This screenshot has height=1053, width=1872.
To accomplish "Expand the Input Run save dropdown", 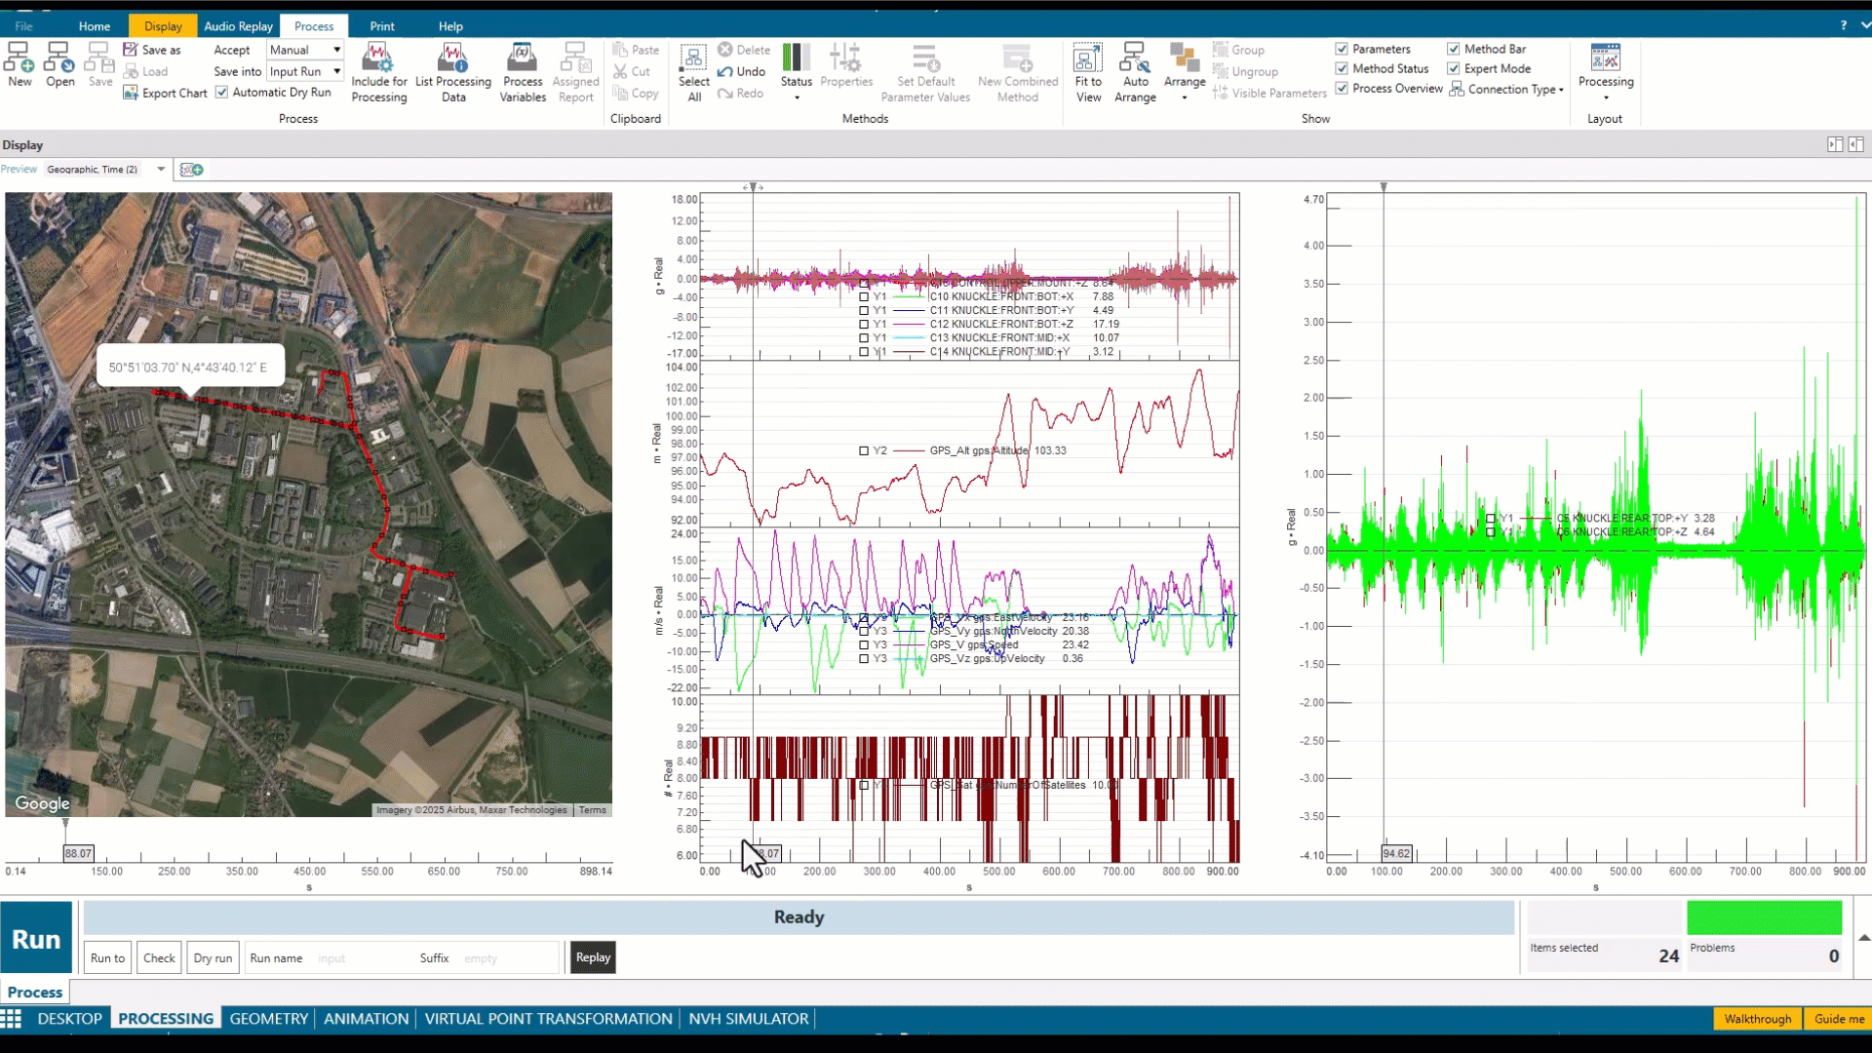I will point(336,71).
